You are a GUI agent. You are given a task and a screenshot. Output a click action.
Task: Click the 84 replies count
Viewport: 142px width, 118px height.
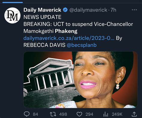point(36,114)
